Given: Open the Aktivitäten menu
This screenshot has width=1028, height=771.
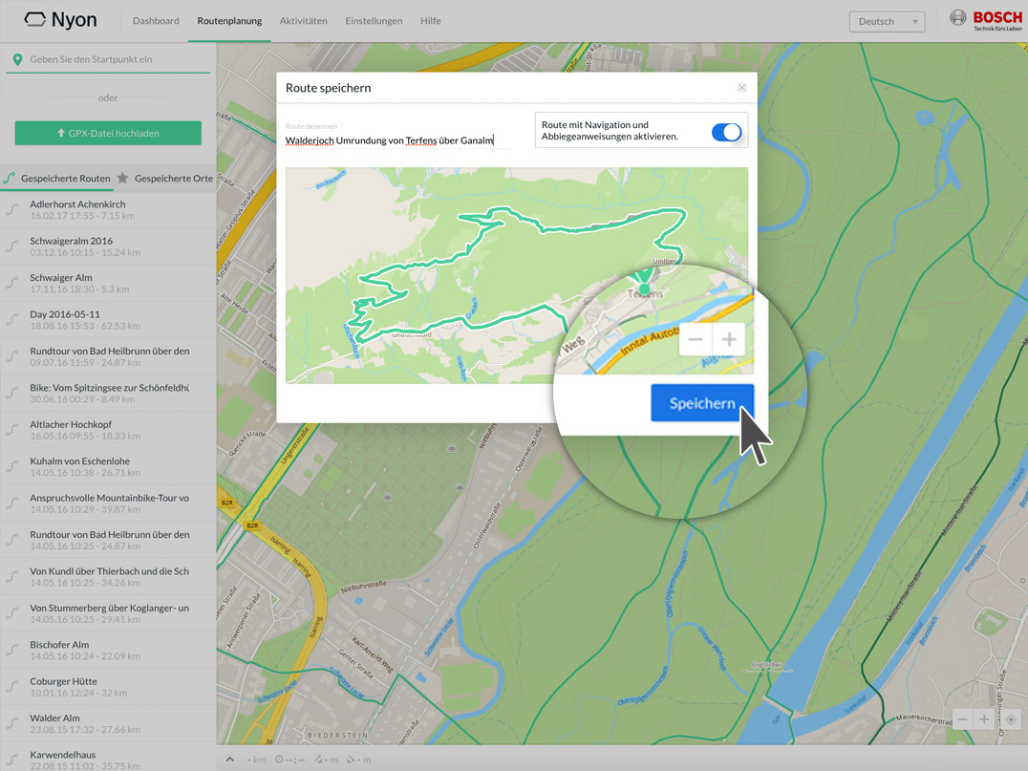Looking at the screenshot, I should pos(303,21).
